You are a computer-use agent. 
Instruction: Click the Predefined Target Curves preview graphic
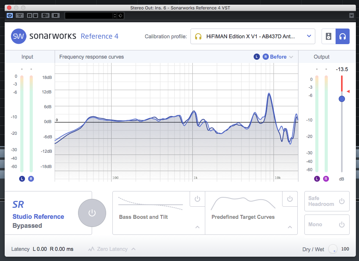pos(243,203)
